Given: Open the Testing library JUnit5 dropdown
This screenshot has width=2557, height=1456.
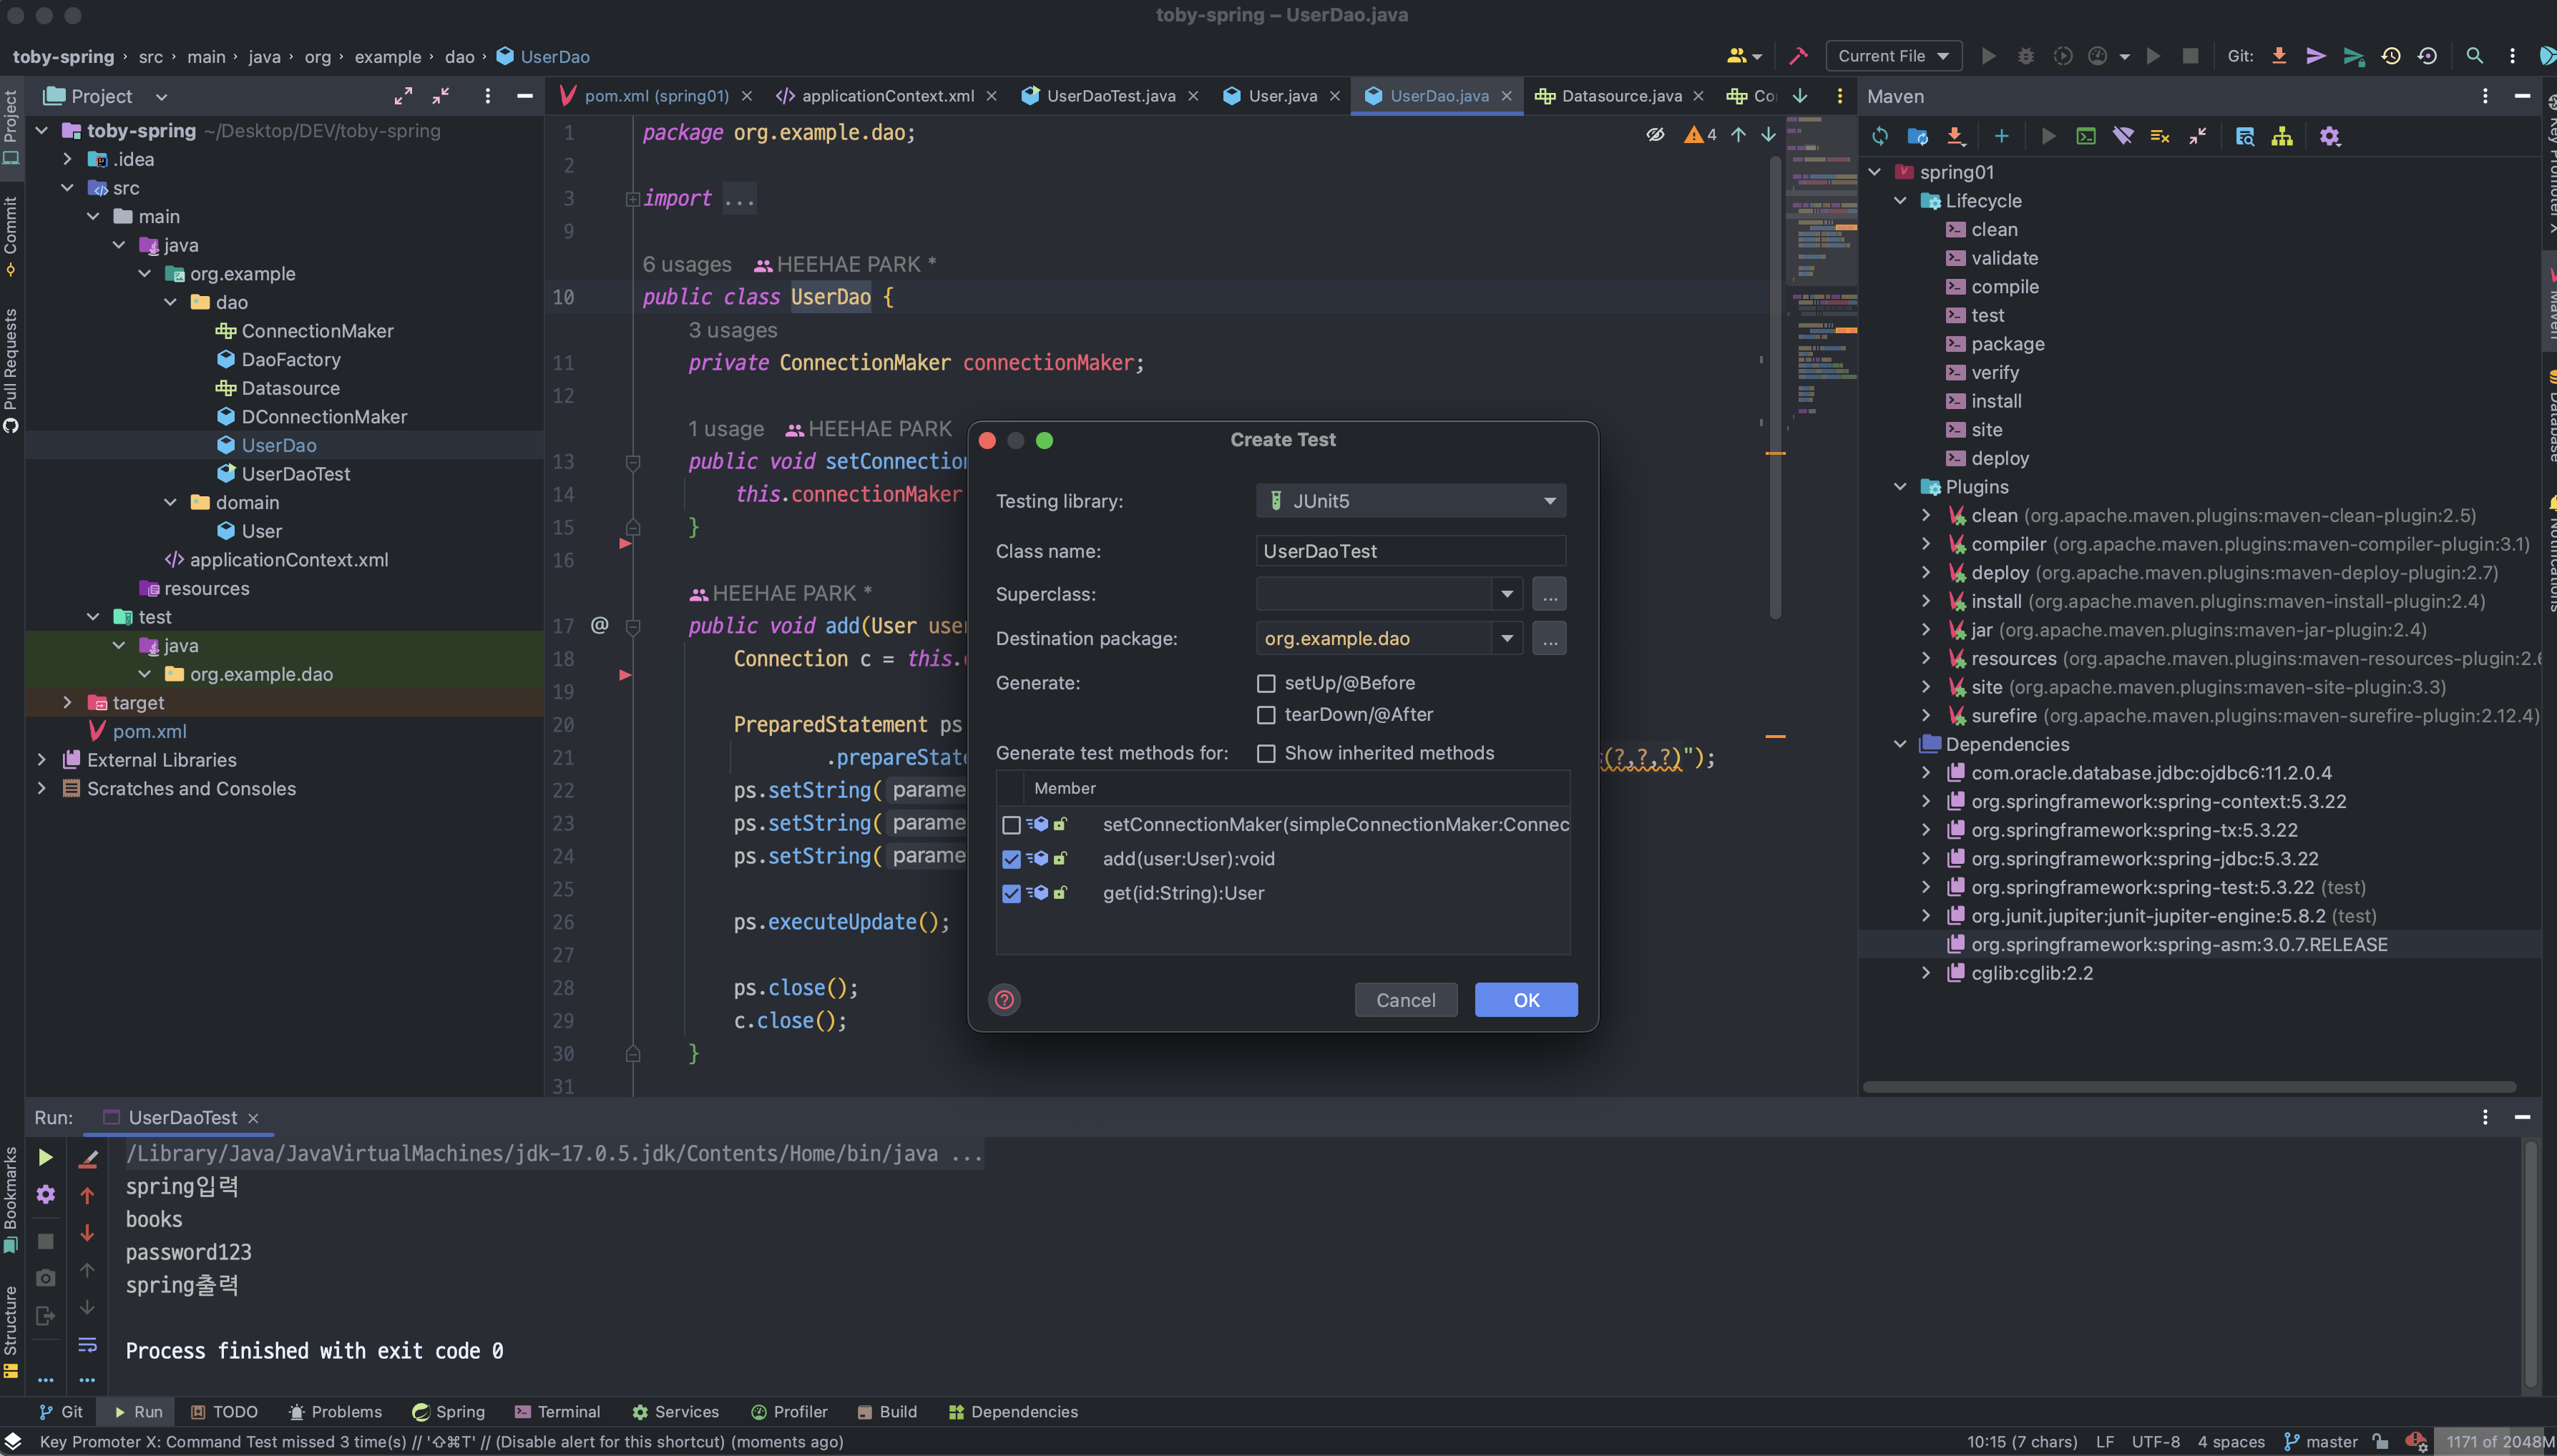Looking at the screenshot, I should [1411, 501].
